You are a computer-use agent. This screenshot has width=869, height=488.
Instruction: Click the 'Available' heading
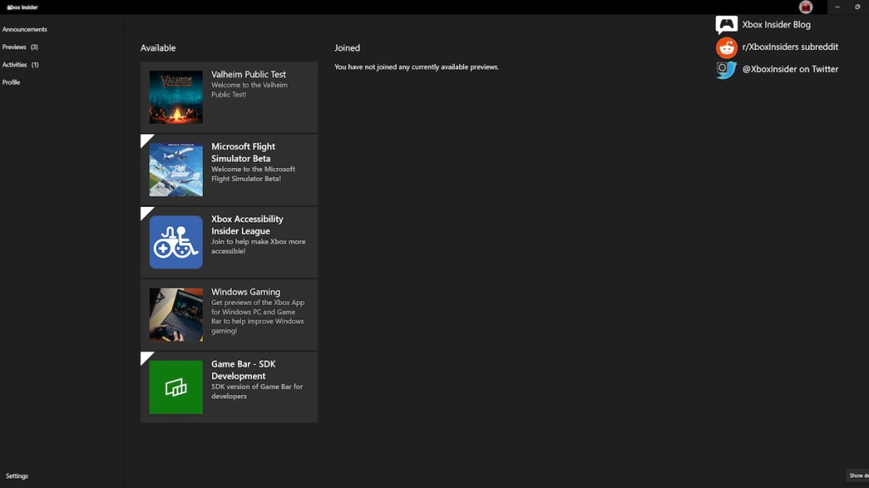click(x=158, y=48)
